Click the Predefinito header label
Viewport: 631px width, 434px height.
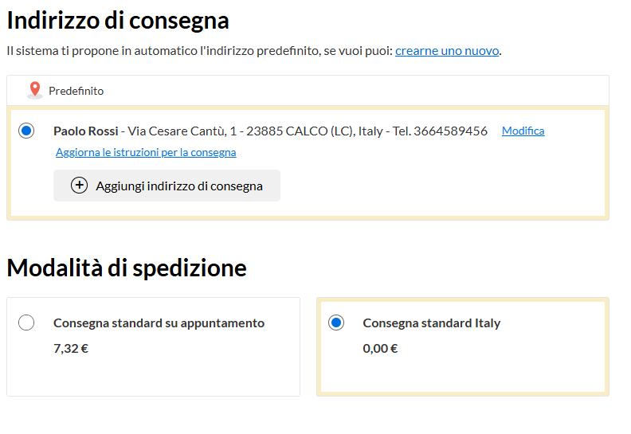coord(76,91)
